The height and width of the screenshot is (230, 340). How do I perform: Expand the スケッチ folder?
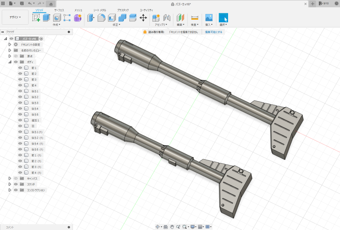(x=10, y=184)
